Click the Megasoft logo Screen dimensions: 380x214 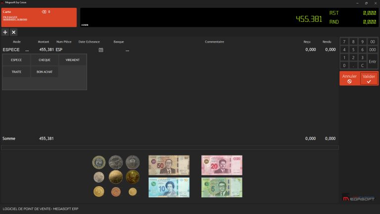359,198
